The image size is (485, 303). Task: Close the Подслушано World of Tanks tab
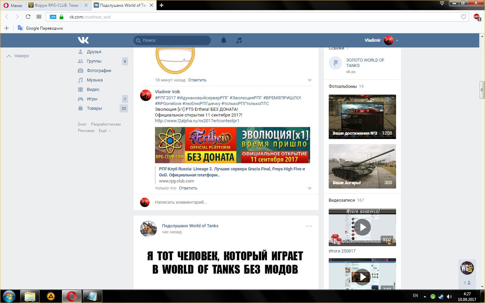(x=151, y=5)
